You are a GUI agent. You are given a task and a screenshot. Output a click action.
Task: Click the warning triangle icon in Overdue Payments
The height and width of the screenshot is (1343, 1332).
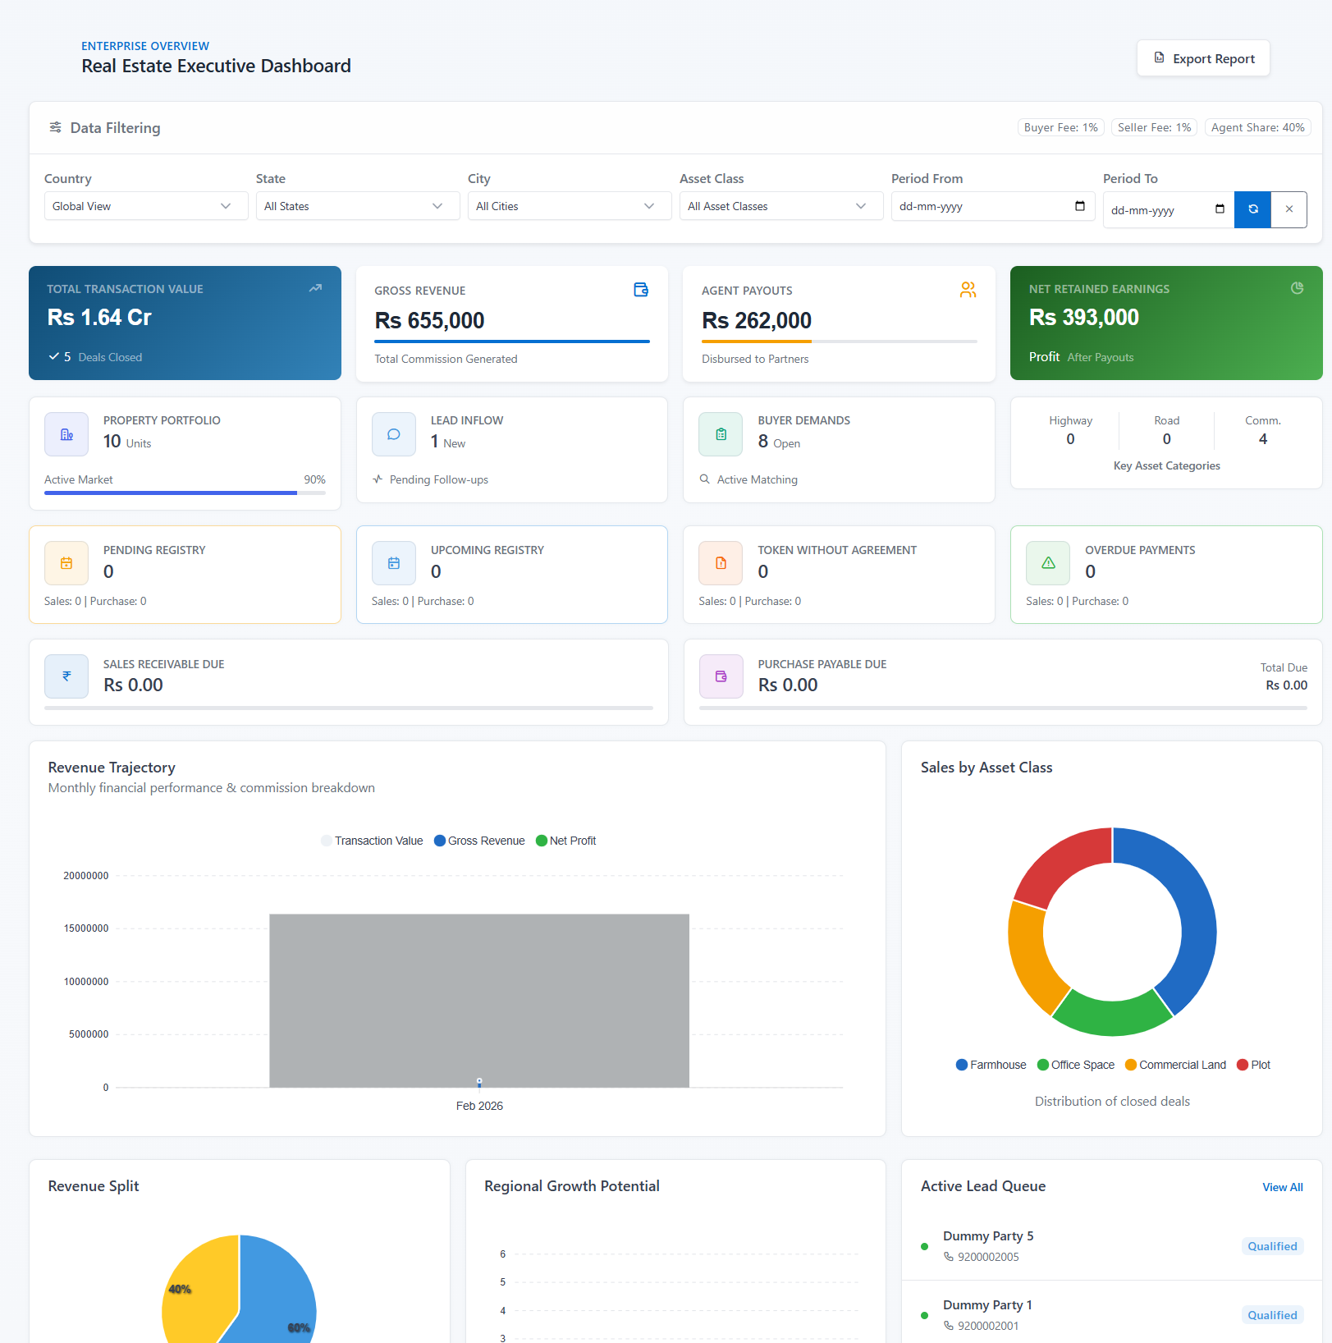point(1048,563)
